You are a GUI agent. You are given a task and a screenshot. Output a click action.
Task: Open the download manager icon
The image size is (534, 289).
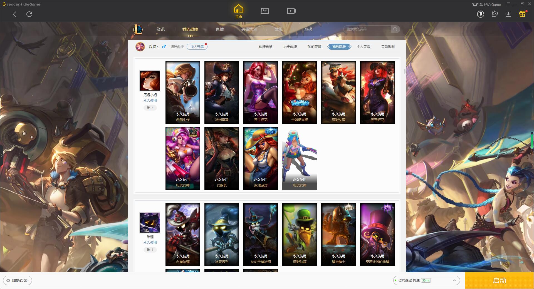[x=508, y=14]
